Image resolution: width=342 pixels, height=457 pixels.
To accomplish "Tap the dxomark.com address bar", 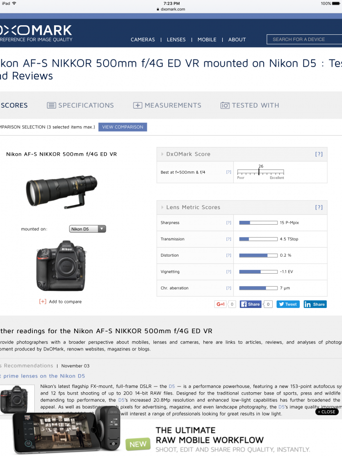I will [171, 9].
